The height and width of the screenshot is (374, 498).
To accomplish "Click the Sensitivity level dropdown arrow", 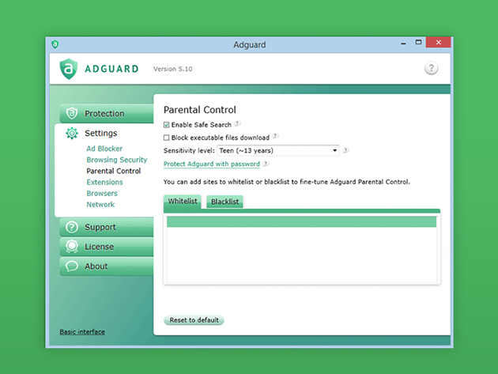I will coord(334,150).
